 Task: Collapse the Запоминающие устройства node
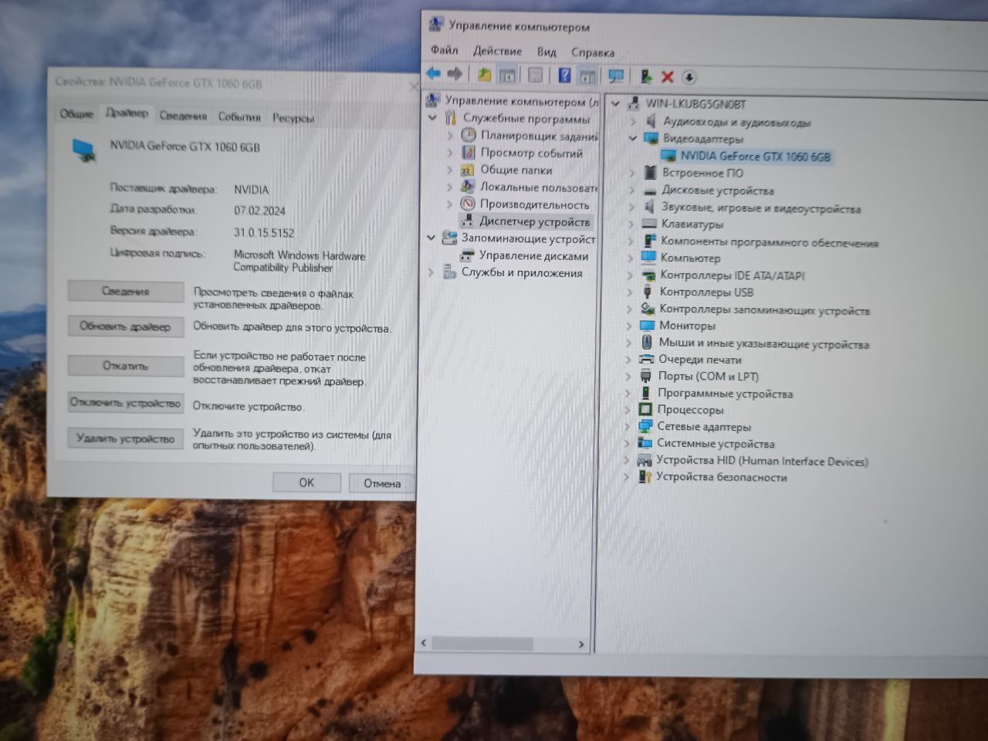click(x=431, y=238)
